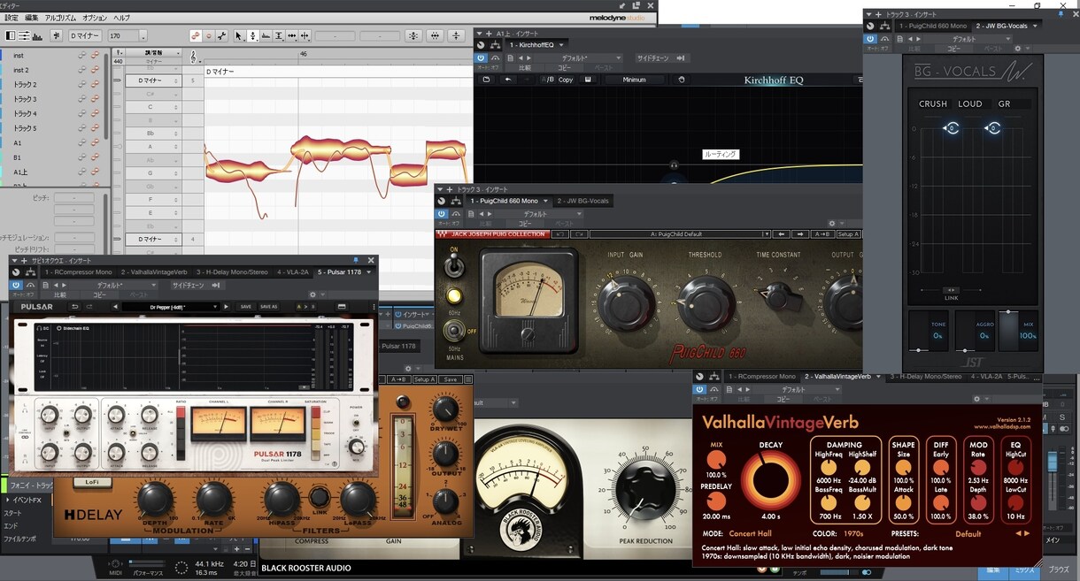1080x581 pixels.
Task: Click サイドチェーン button in Pulsar window
Action: coord(198,285)
